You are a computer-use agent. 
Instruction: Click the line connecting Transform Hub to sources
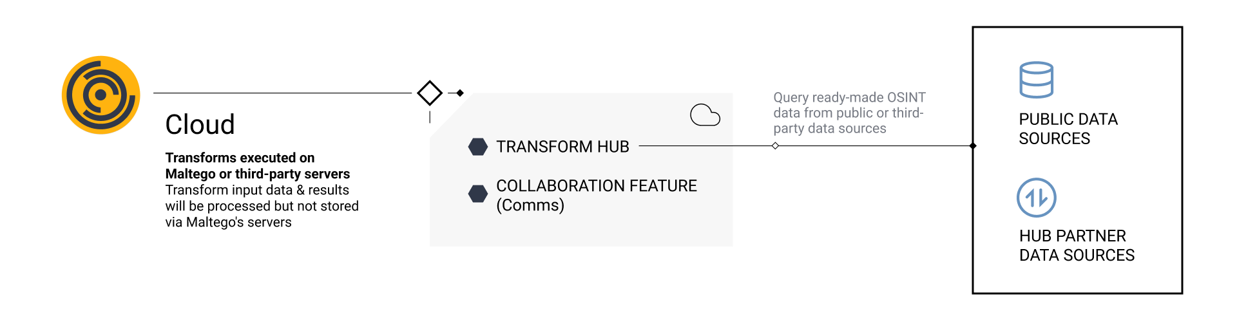click(x=805, y=146)
